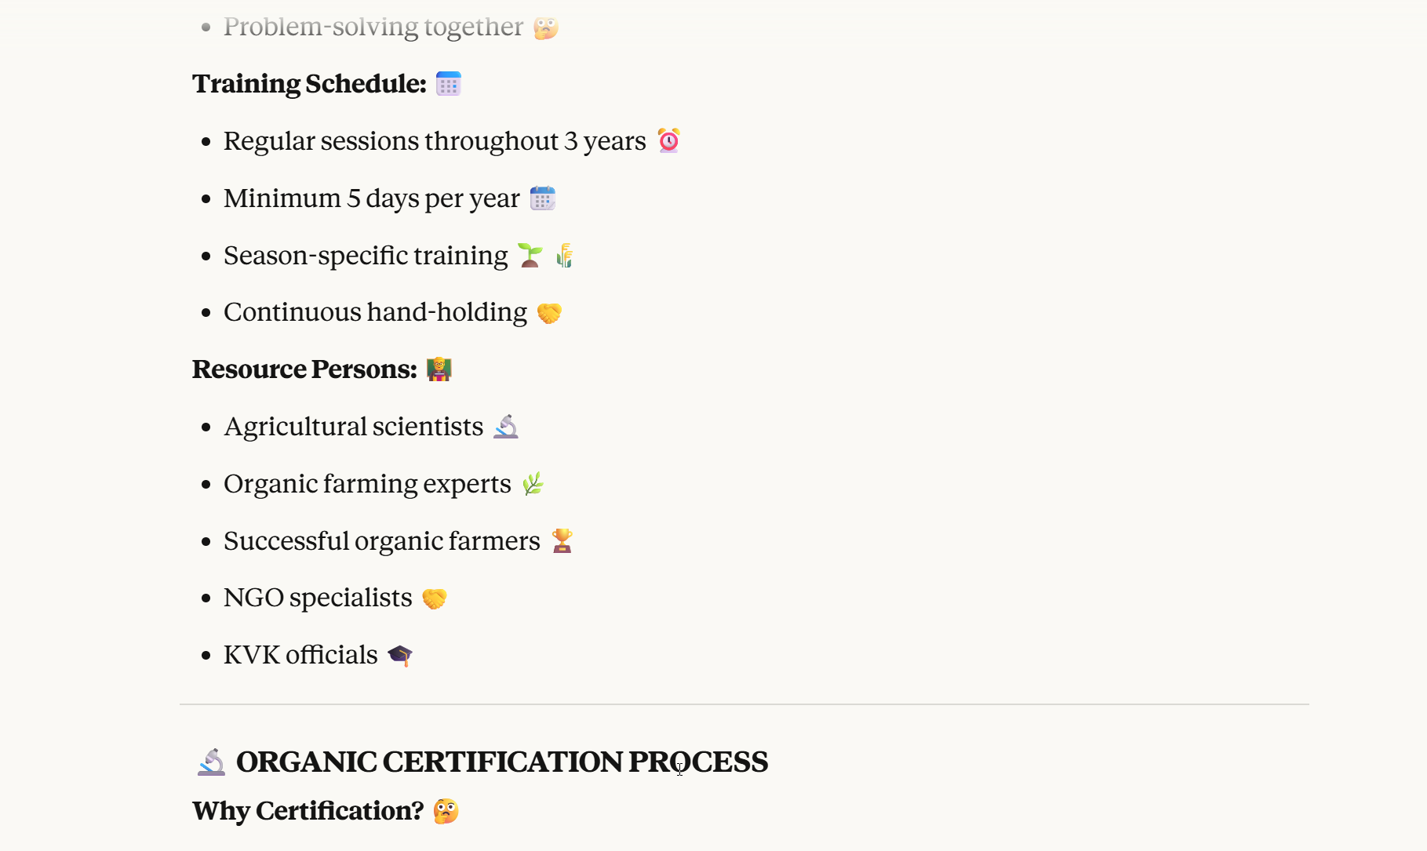Click the Training Schedule heading text

pyautogui.click(x=309, y=84)
